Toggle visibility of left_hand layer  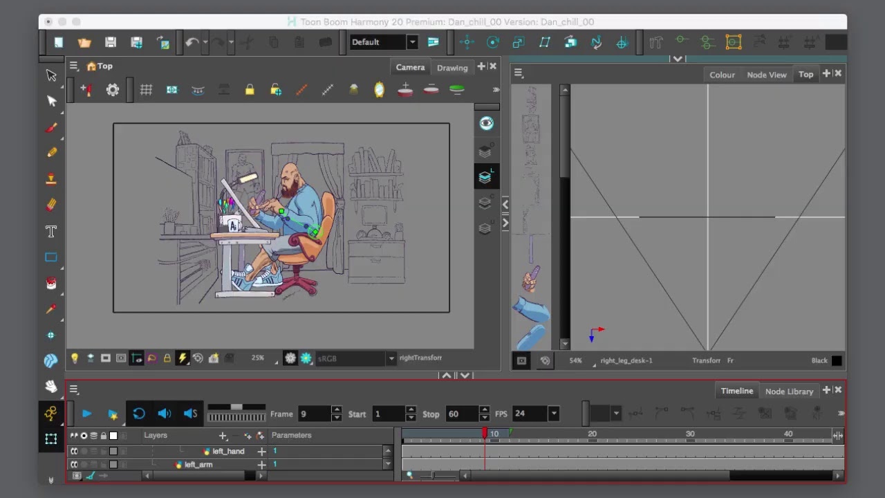(74, 451)
